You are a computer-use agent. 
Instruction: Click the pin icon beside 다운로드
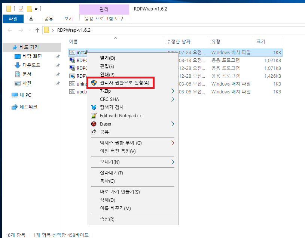tap(58, 65)
